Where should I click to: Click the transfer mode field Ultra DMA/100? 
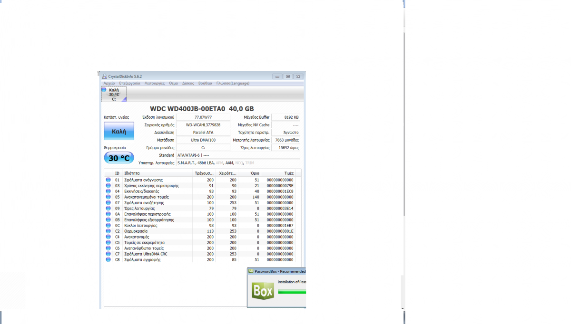203,140
